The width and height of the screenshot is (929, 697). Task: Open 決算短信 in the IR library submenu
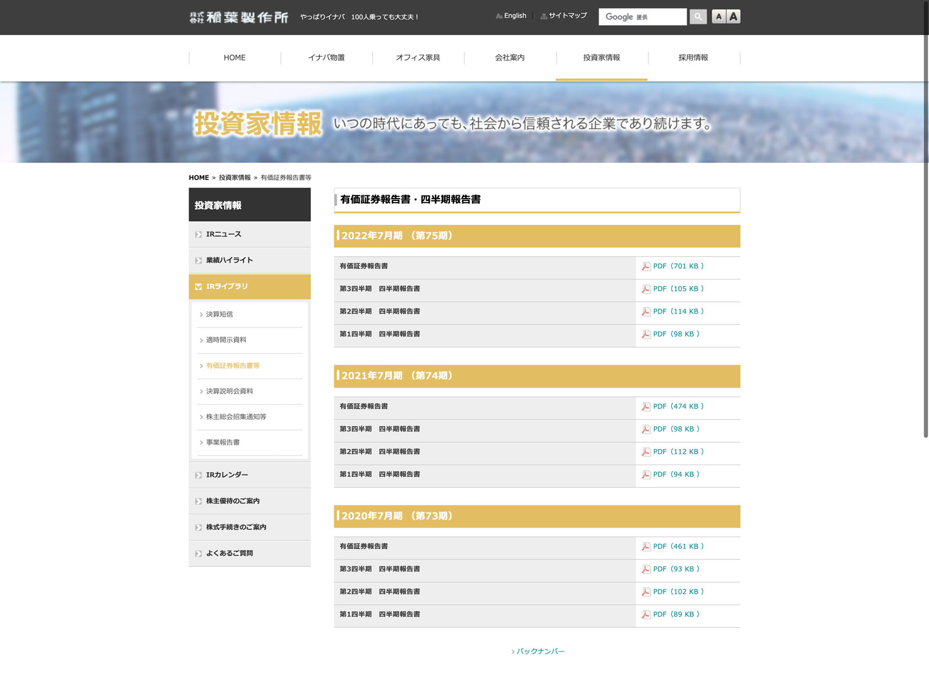[219, 314]
